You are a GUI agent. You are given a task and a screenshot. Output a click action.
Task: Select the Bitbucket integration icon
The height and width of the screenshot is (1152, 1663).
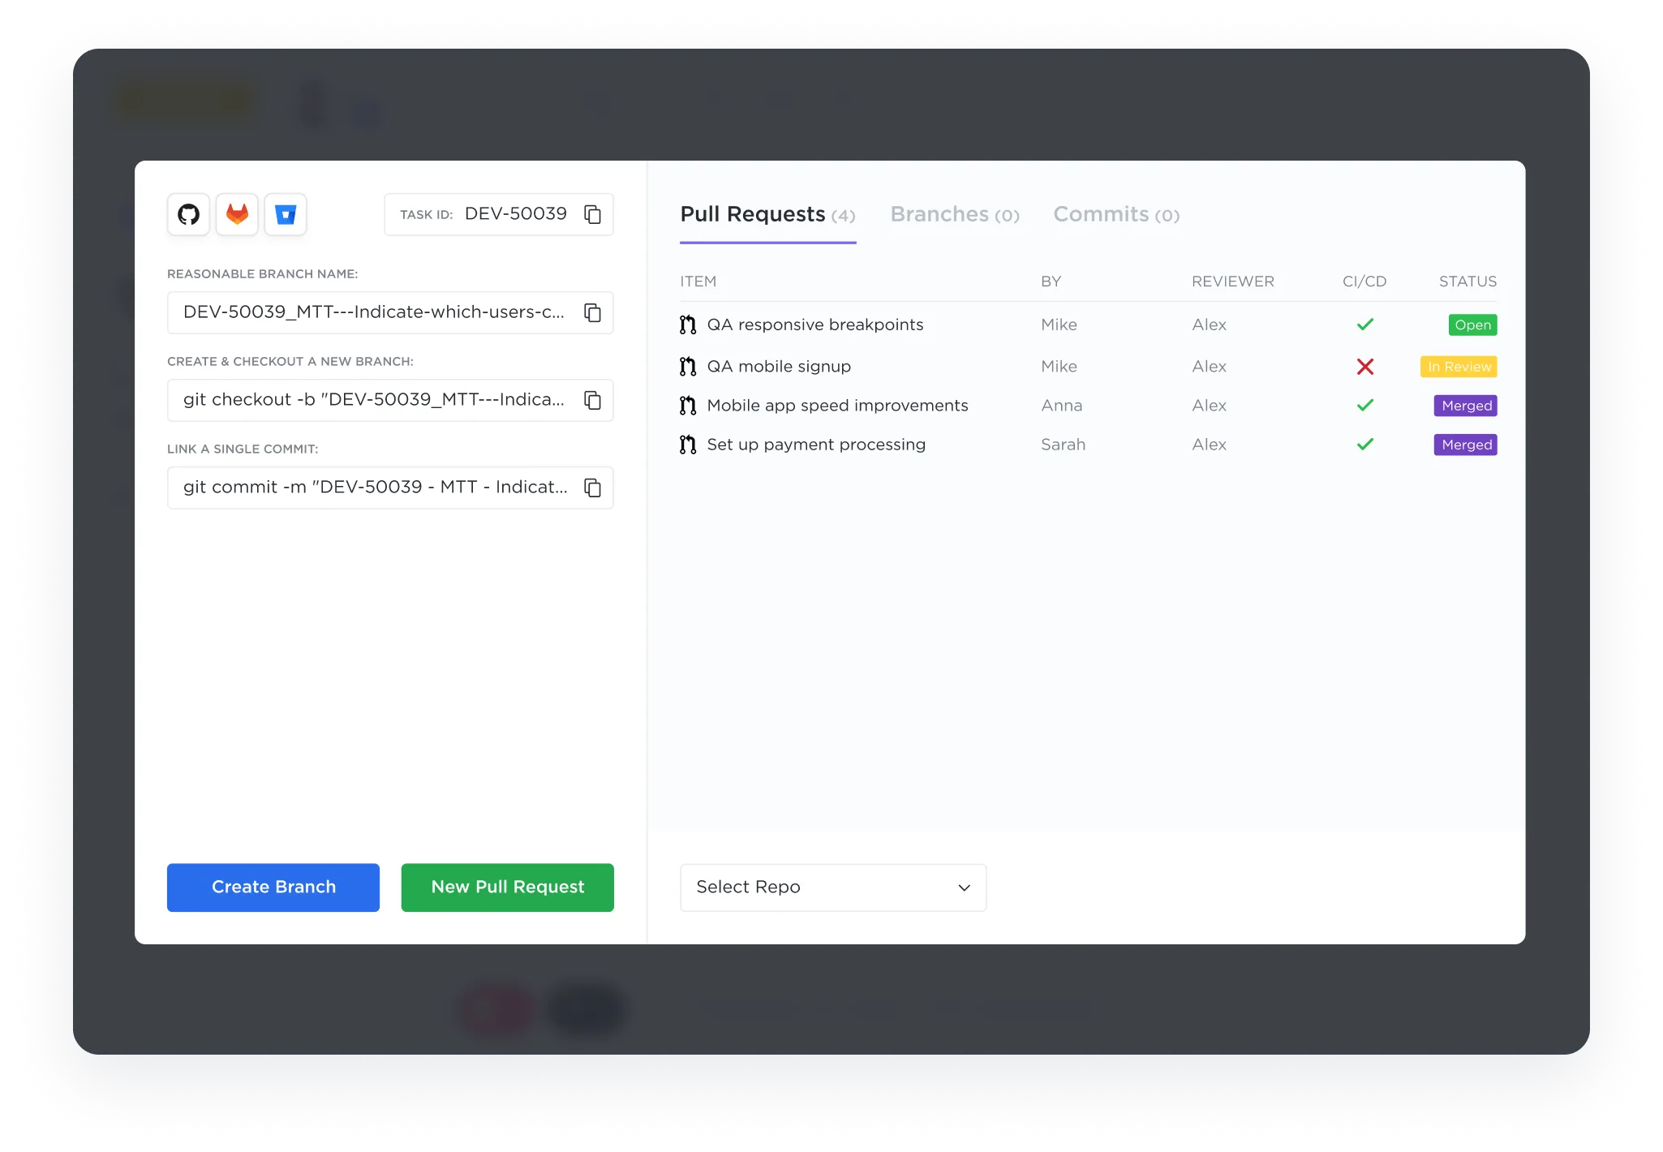click(286, 214)
